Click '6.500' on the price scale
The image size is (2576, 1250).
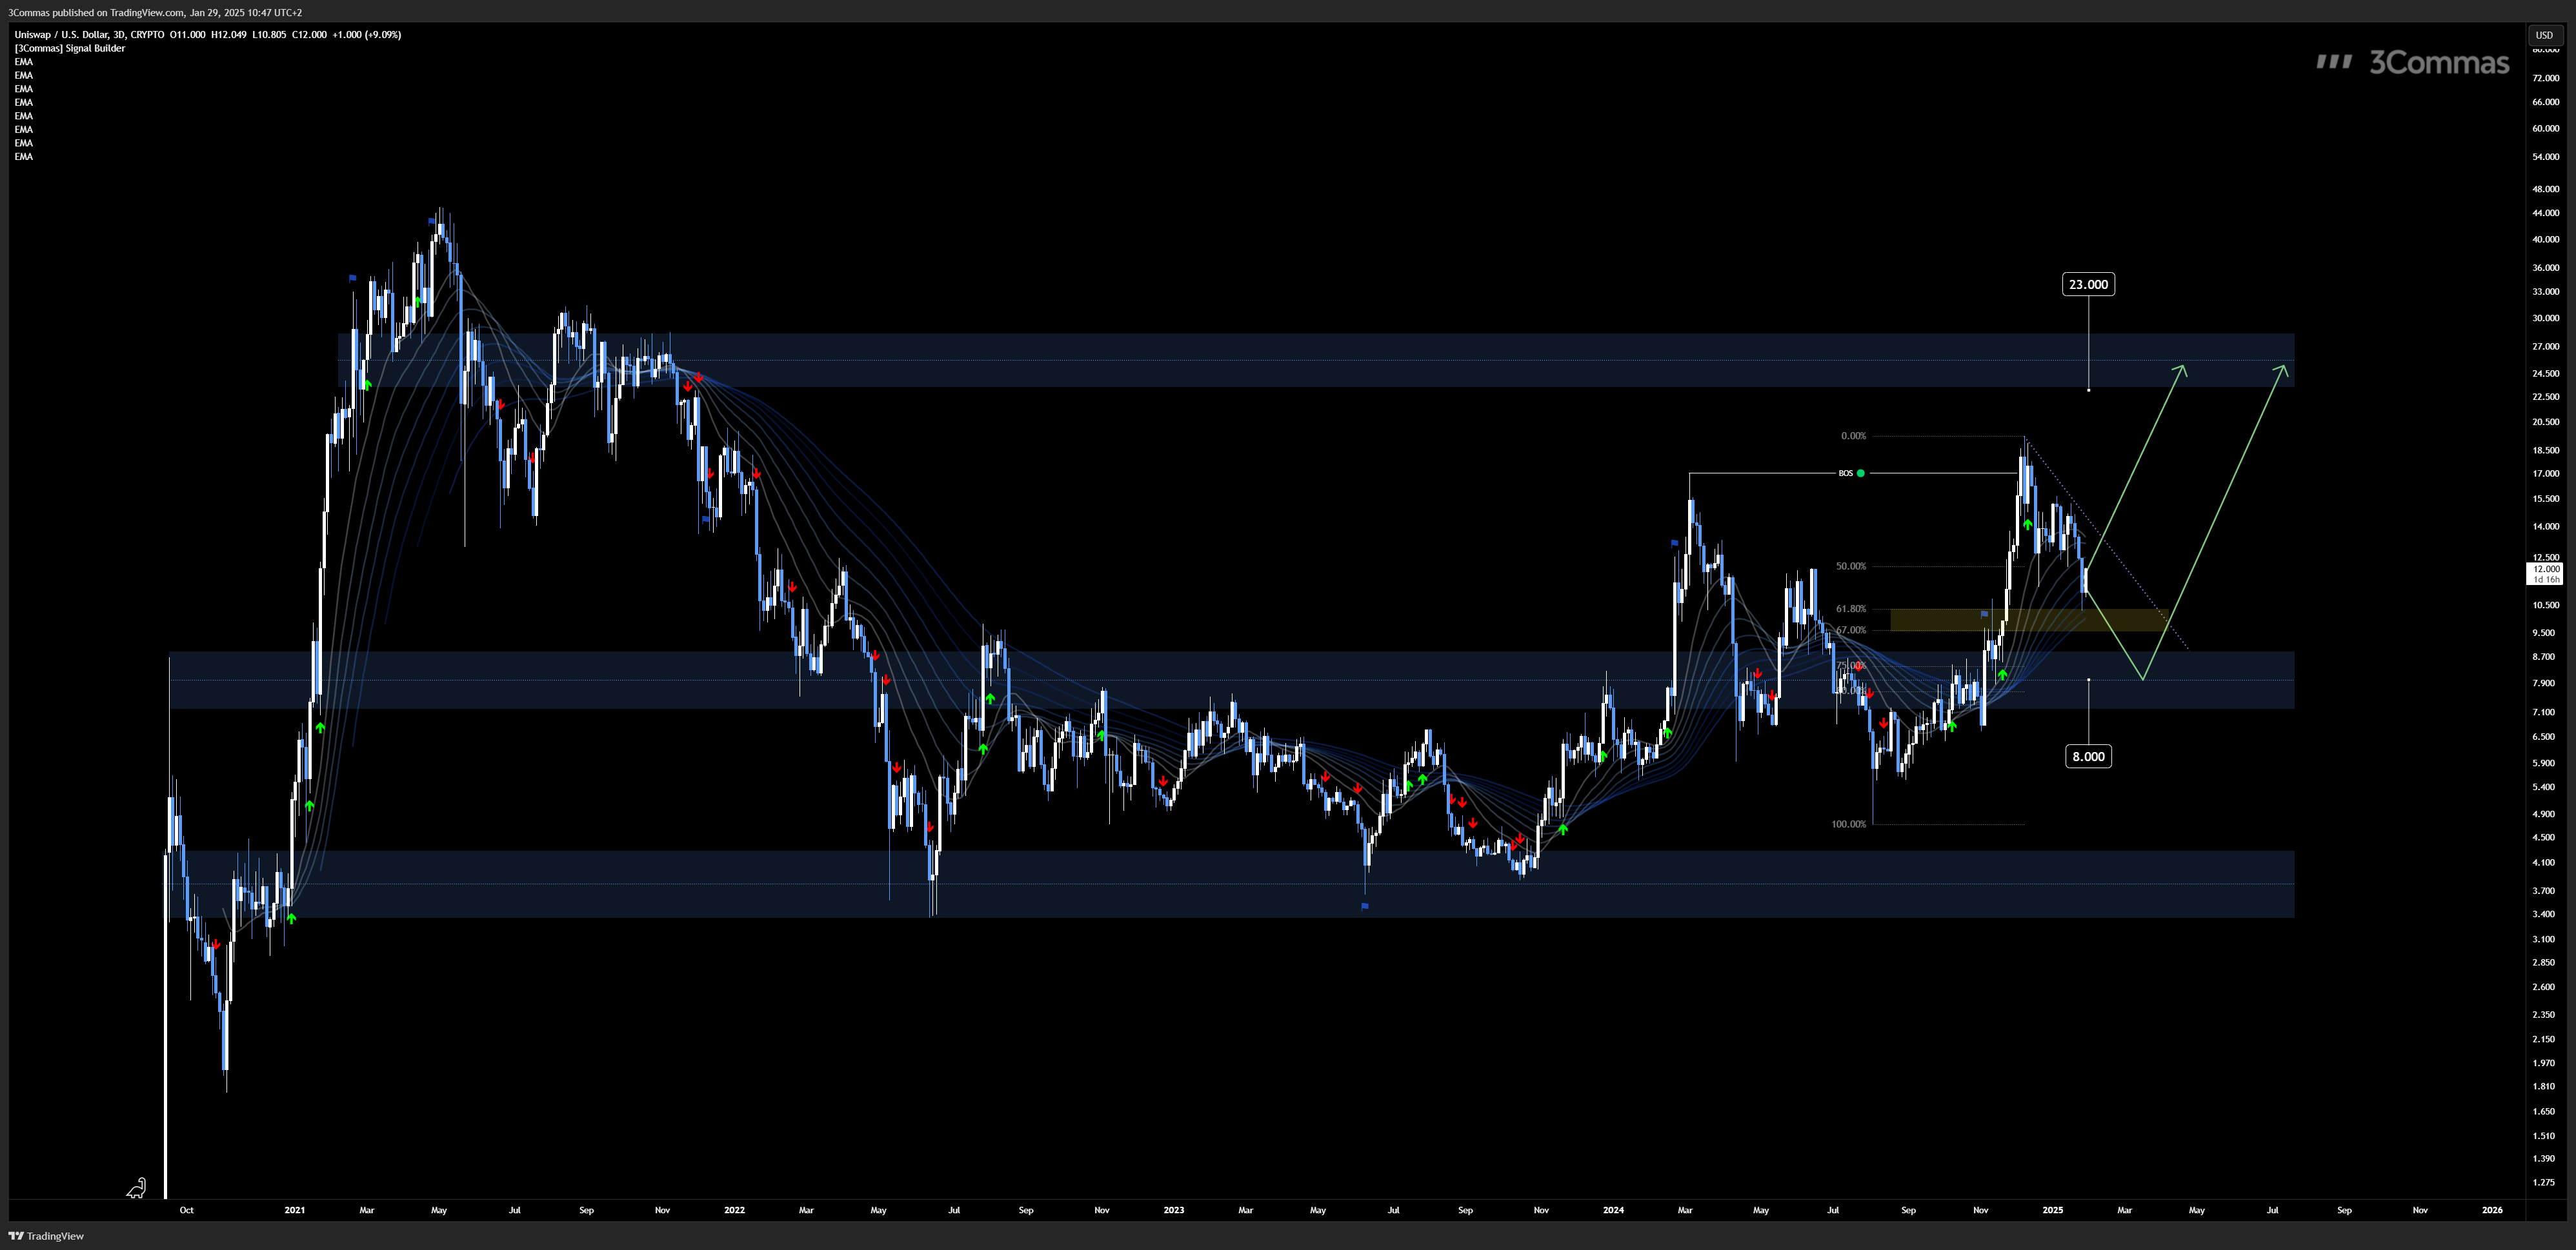2545,737
